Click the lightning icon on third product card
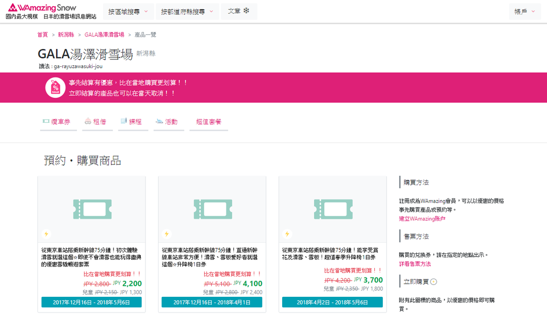Viewport: 547px width, 314px height. pyautogui.click(x=287, y=234)
